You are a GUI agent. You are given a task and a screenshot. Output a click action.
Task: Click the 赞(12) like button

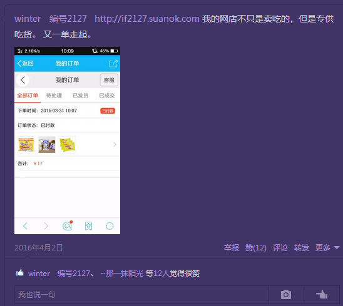[x=256, y=248]
